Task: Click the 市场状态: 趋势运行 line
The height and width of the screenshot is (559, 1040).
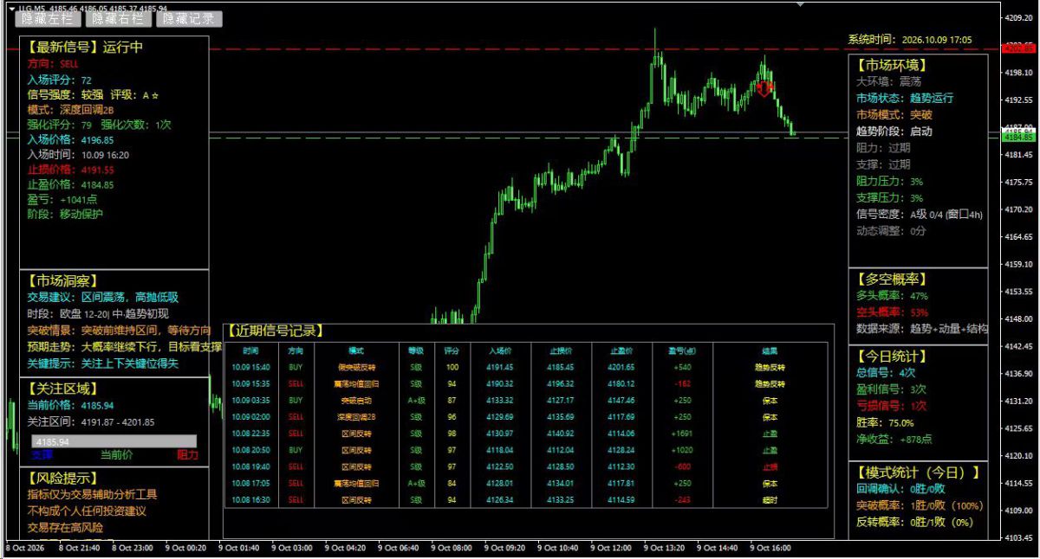Action: pyautogui.click(x=905, y=98)
